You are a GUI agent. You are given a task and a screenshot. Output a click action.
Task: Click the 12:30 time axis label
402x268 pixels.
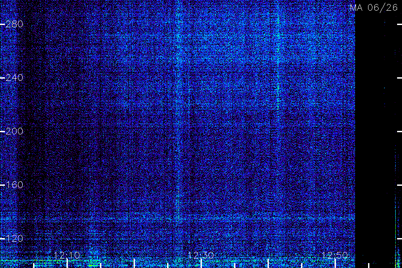coord(201,255)
